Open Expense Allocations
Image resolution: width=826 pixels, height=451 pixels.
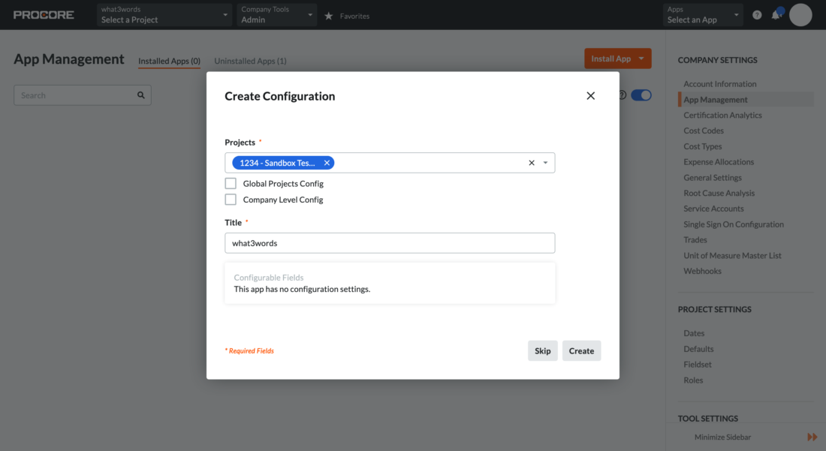click(x=719, y=162)
